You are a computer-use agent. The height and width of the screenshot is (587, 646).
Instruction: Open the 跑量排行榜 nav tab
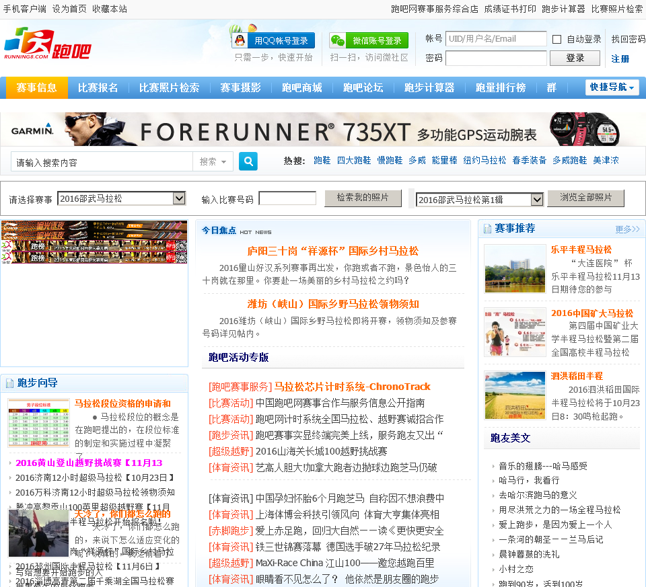coord(501,87)
